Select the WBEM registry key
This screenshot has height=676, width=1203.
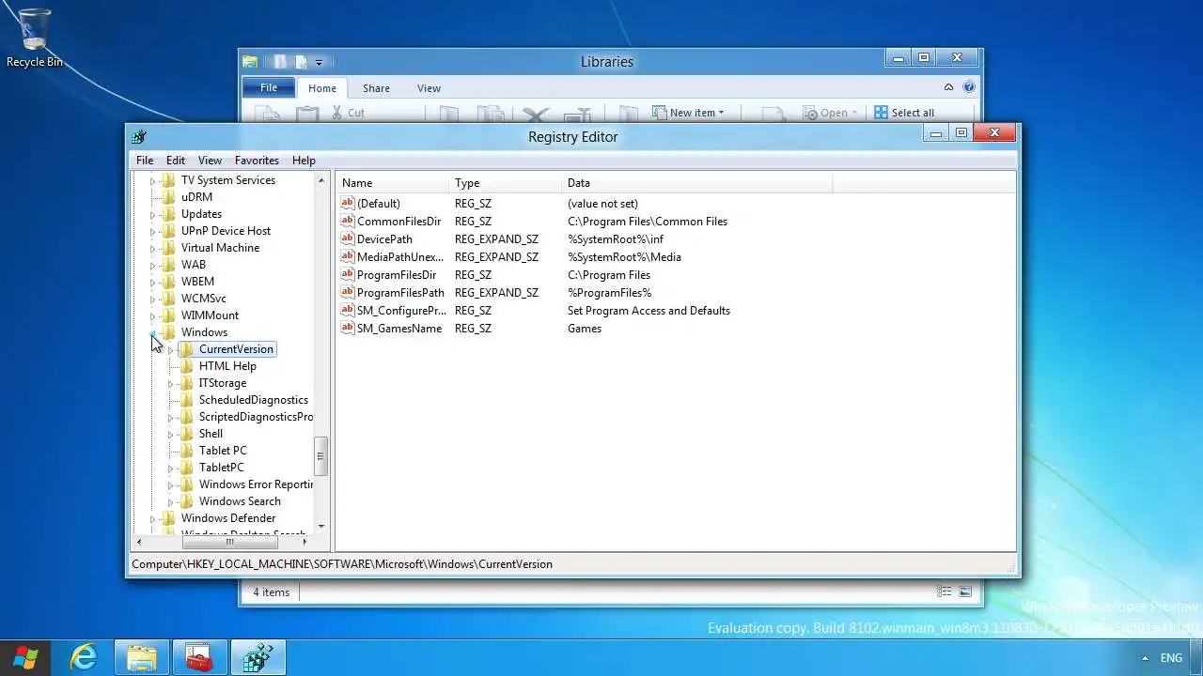(197, 282)
